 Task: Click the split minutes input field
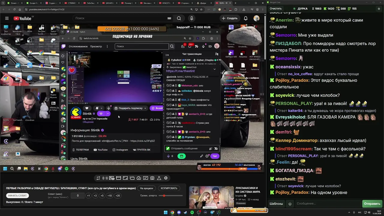pos(78,196)
